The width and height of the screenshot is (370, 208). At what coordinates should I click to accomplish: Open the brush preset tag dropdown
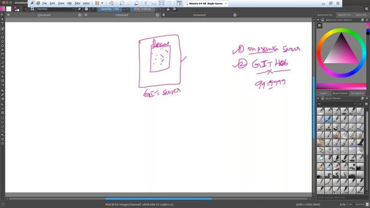point(337,104)
